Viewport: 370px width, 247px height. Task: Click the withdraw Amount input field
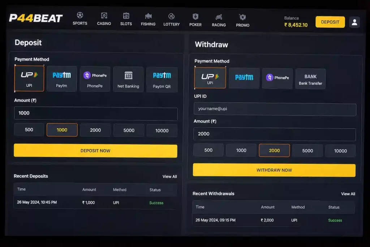pos(275,135)
